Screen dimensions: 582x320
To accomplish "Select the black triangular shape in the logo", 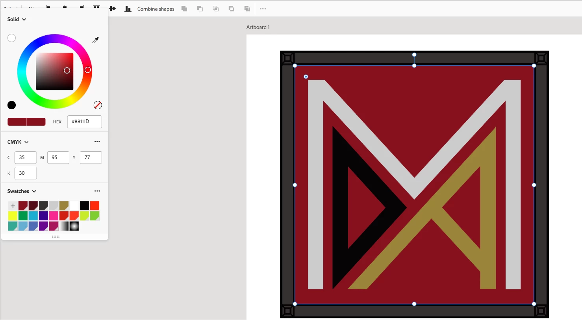I will [341, 208].
